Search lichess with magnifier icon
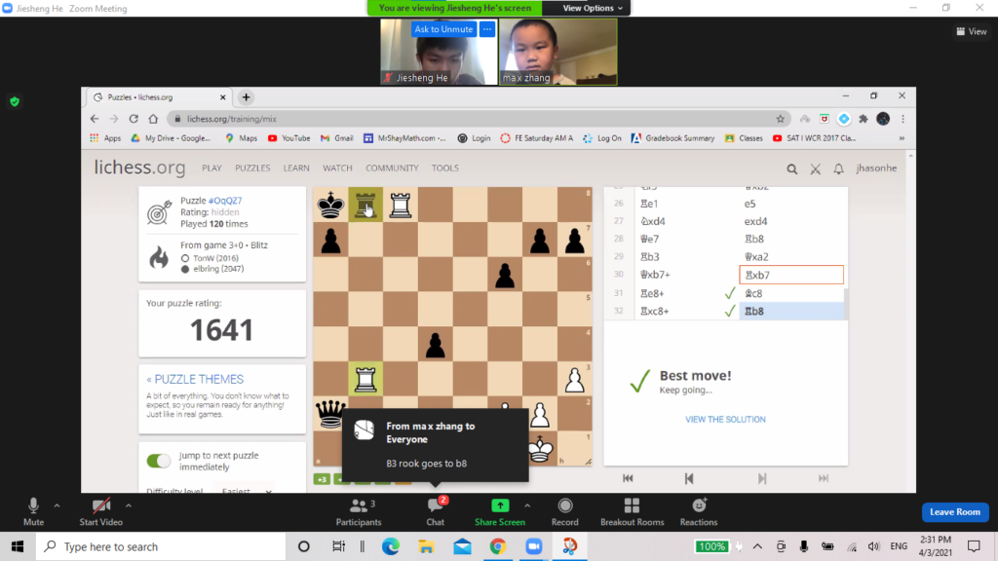 (x=791, y=168)
